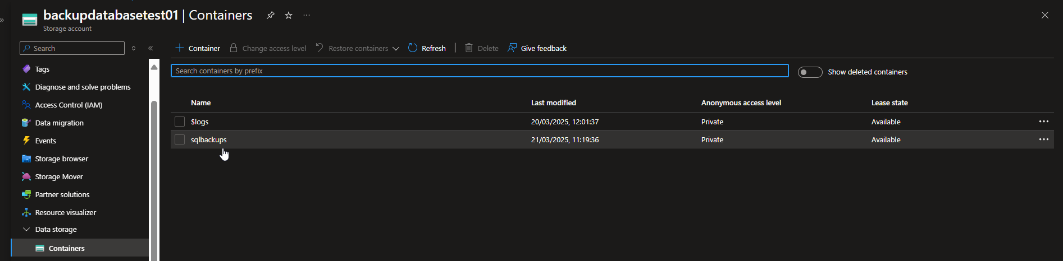Mark the page as favorite with star

click(x=289, y=15)
